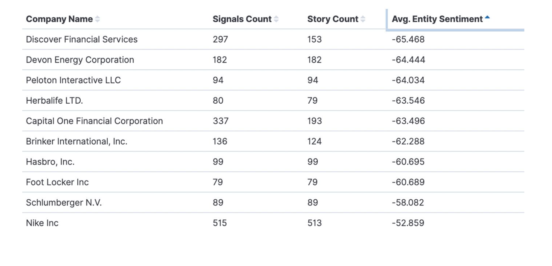Click the Hasbro, Inc. company cell
This screenshot has height=266, width=552.
[x=50, y=162]
